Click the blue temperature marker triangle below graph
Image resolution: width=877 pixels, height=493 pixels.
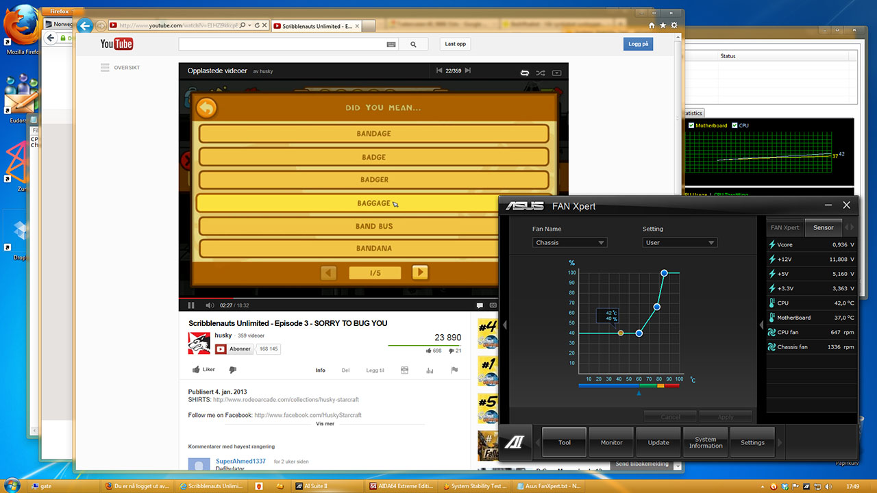click(639, 393)
